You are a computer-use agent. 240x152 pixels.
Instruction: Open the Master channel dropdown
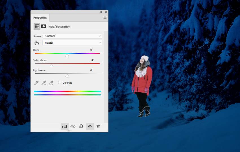(72, 43)
